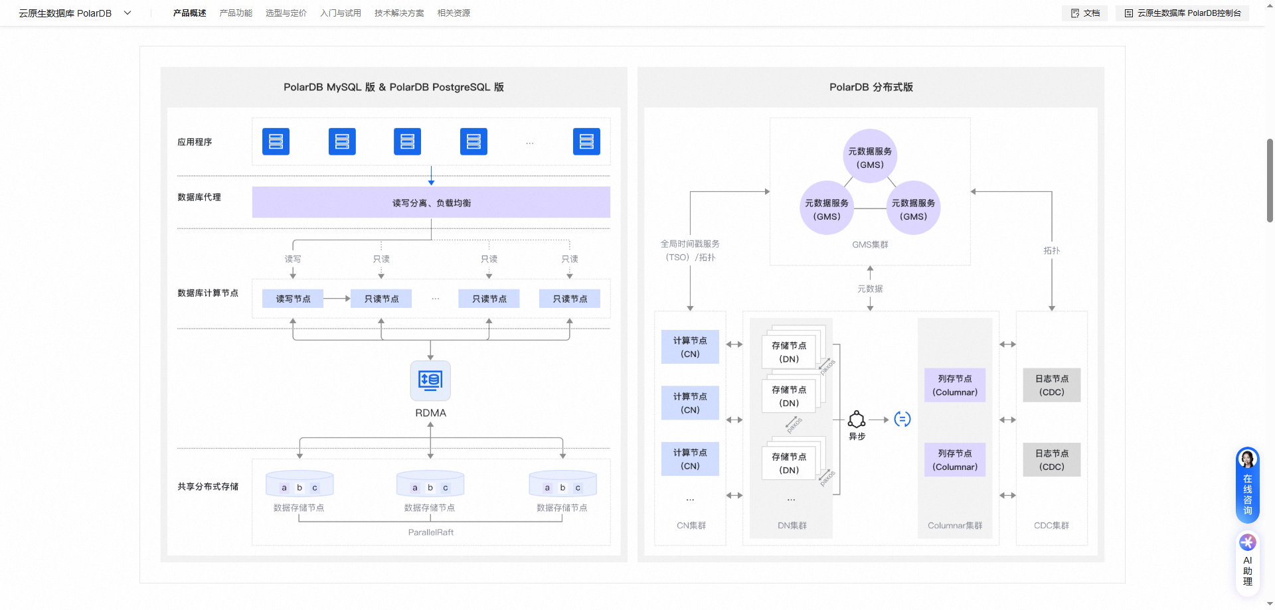Click the AI助理 assistant icon
The height and width of the screenshot is (610, 1275).
[1247, 542]
